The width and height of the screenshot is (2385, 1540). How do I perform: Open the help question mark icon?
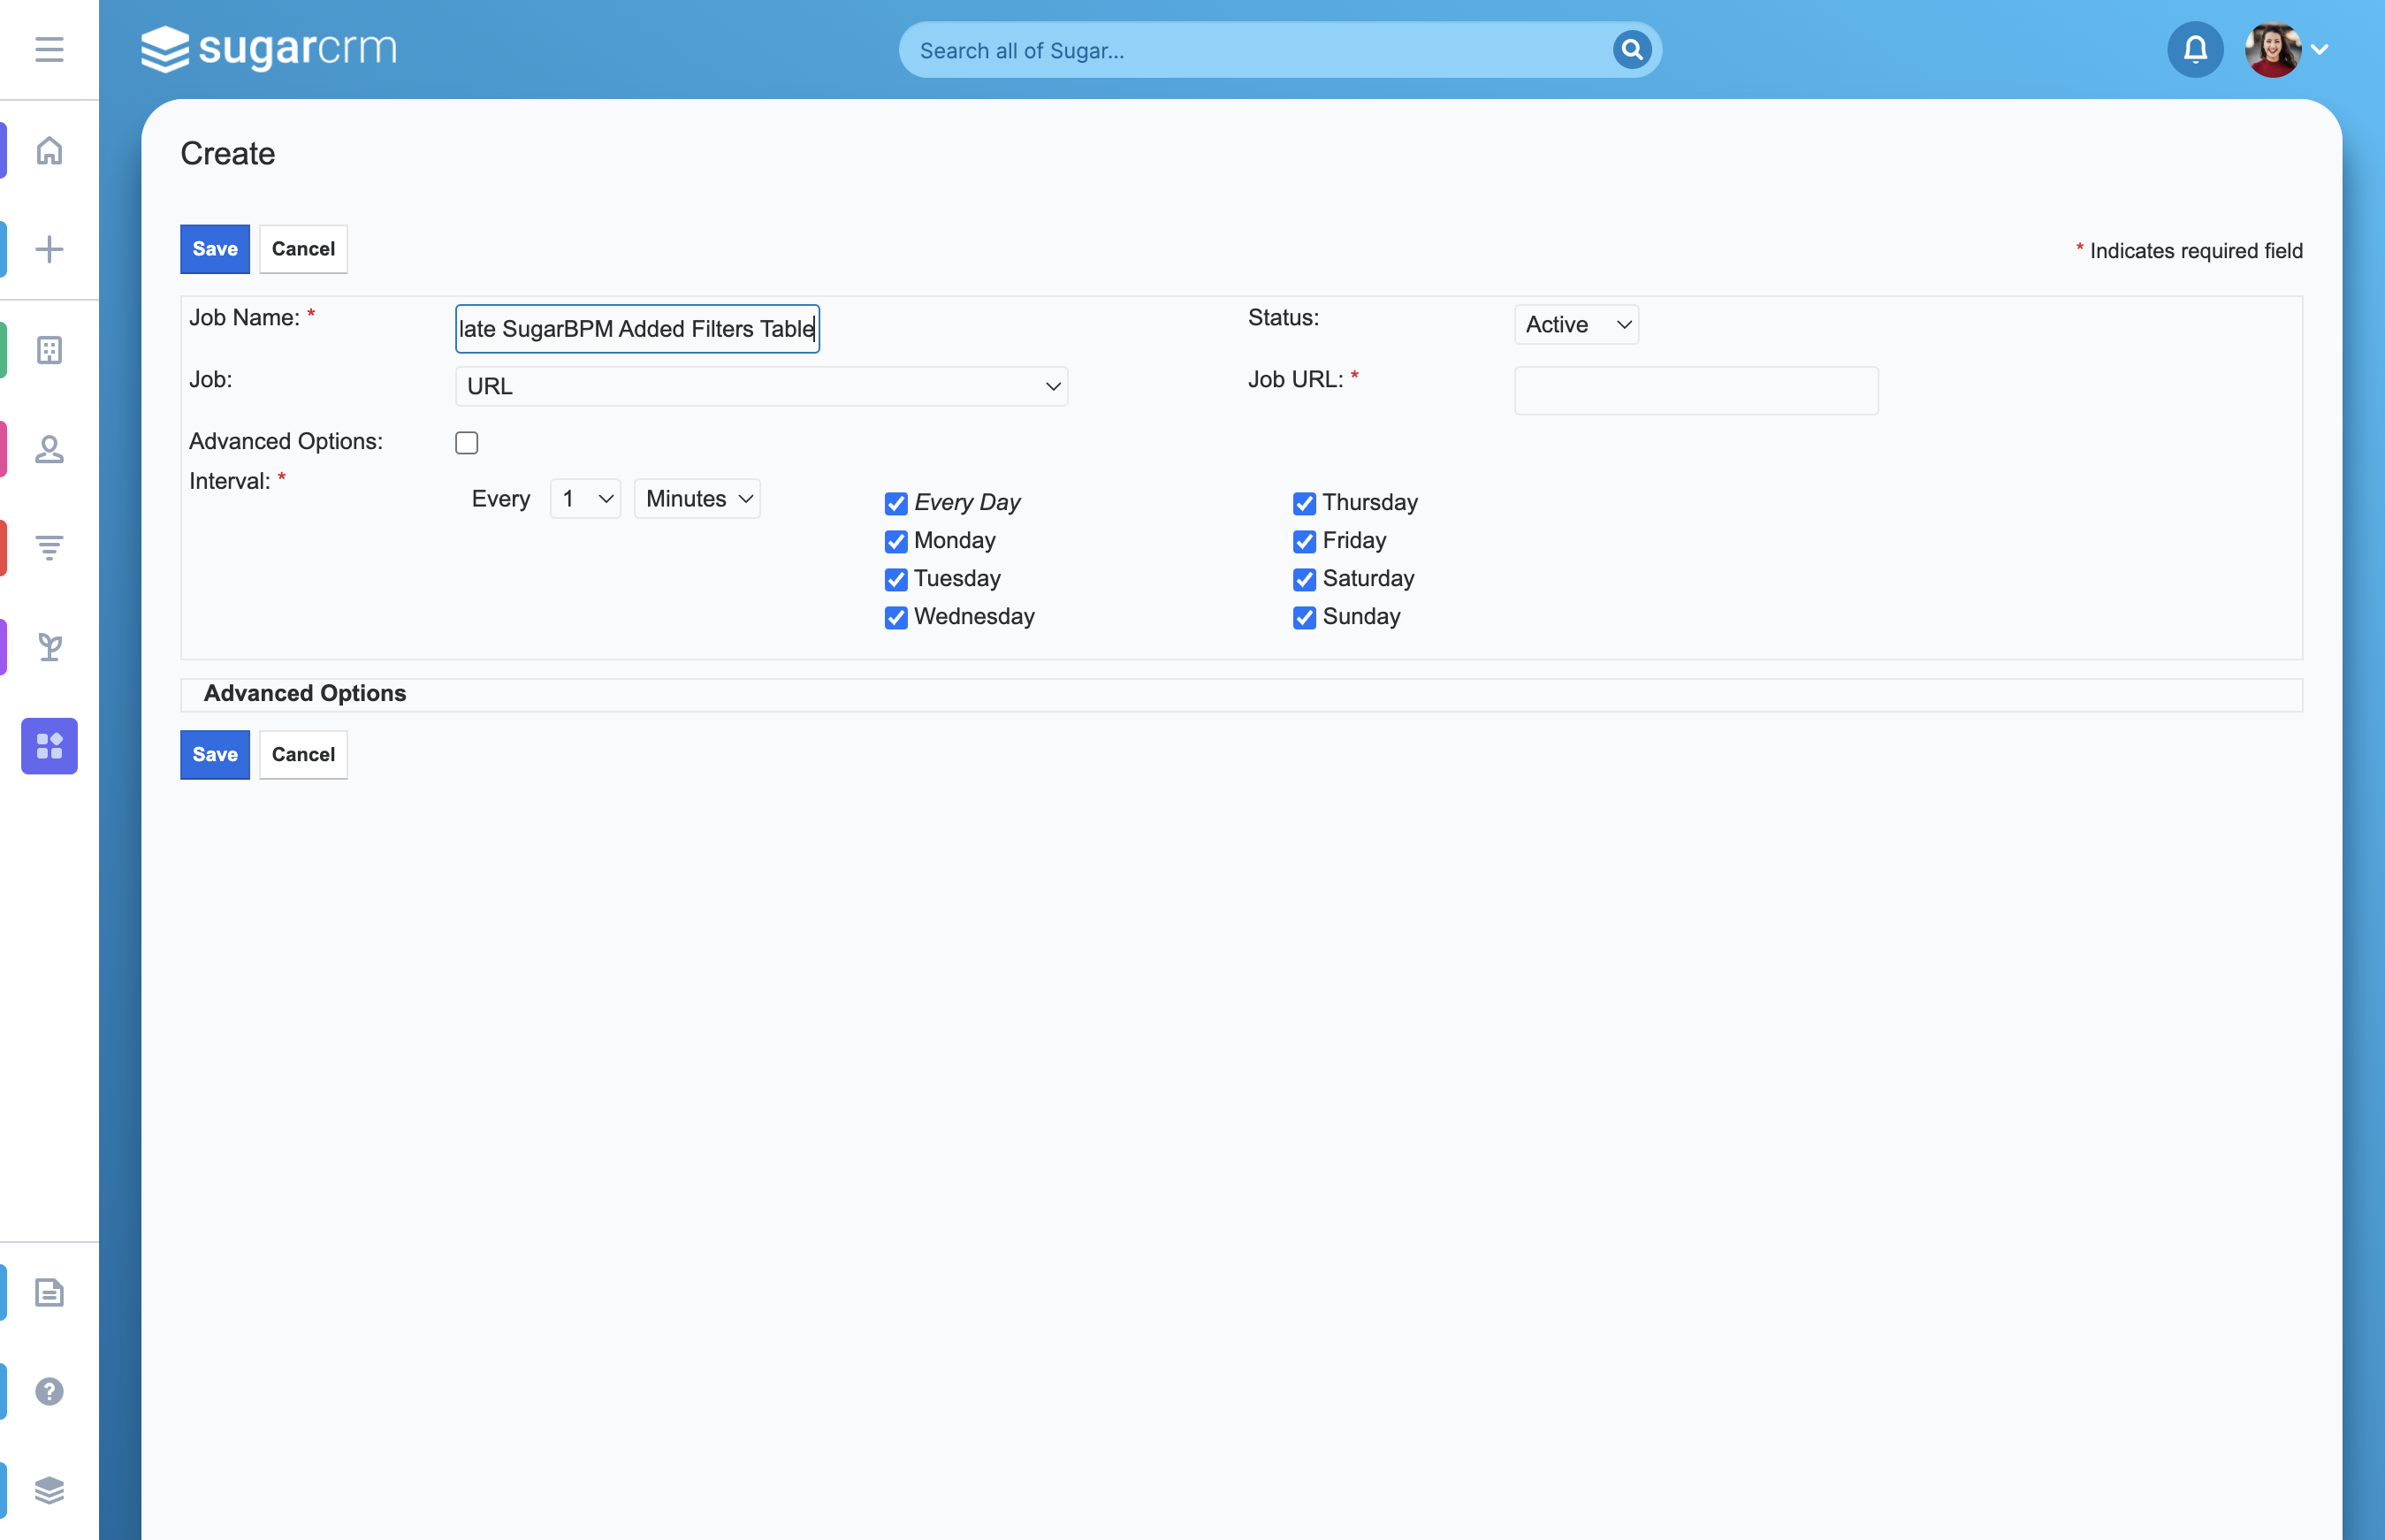[x=49, y=1391]
